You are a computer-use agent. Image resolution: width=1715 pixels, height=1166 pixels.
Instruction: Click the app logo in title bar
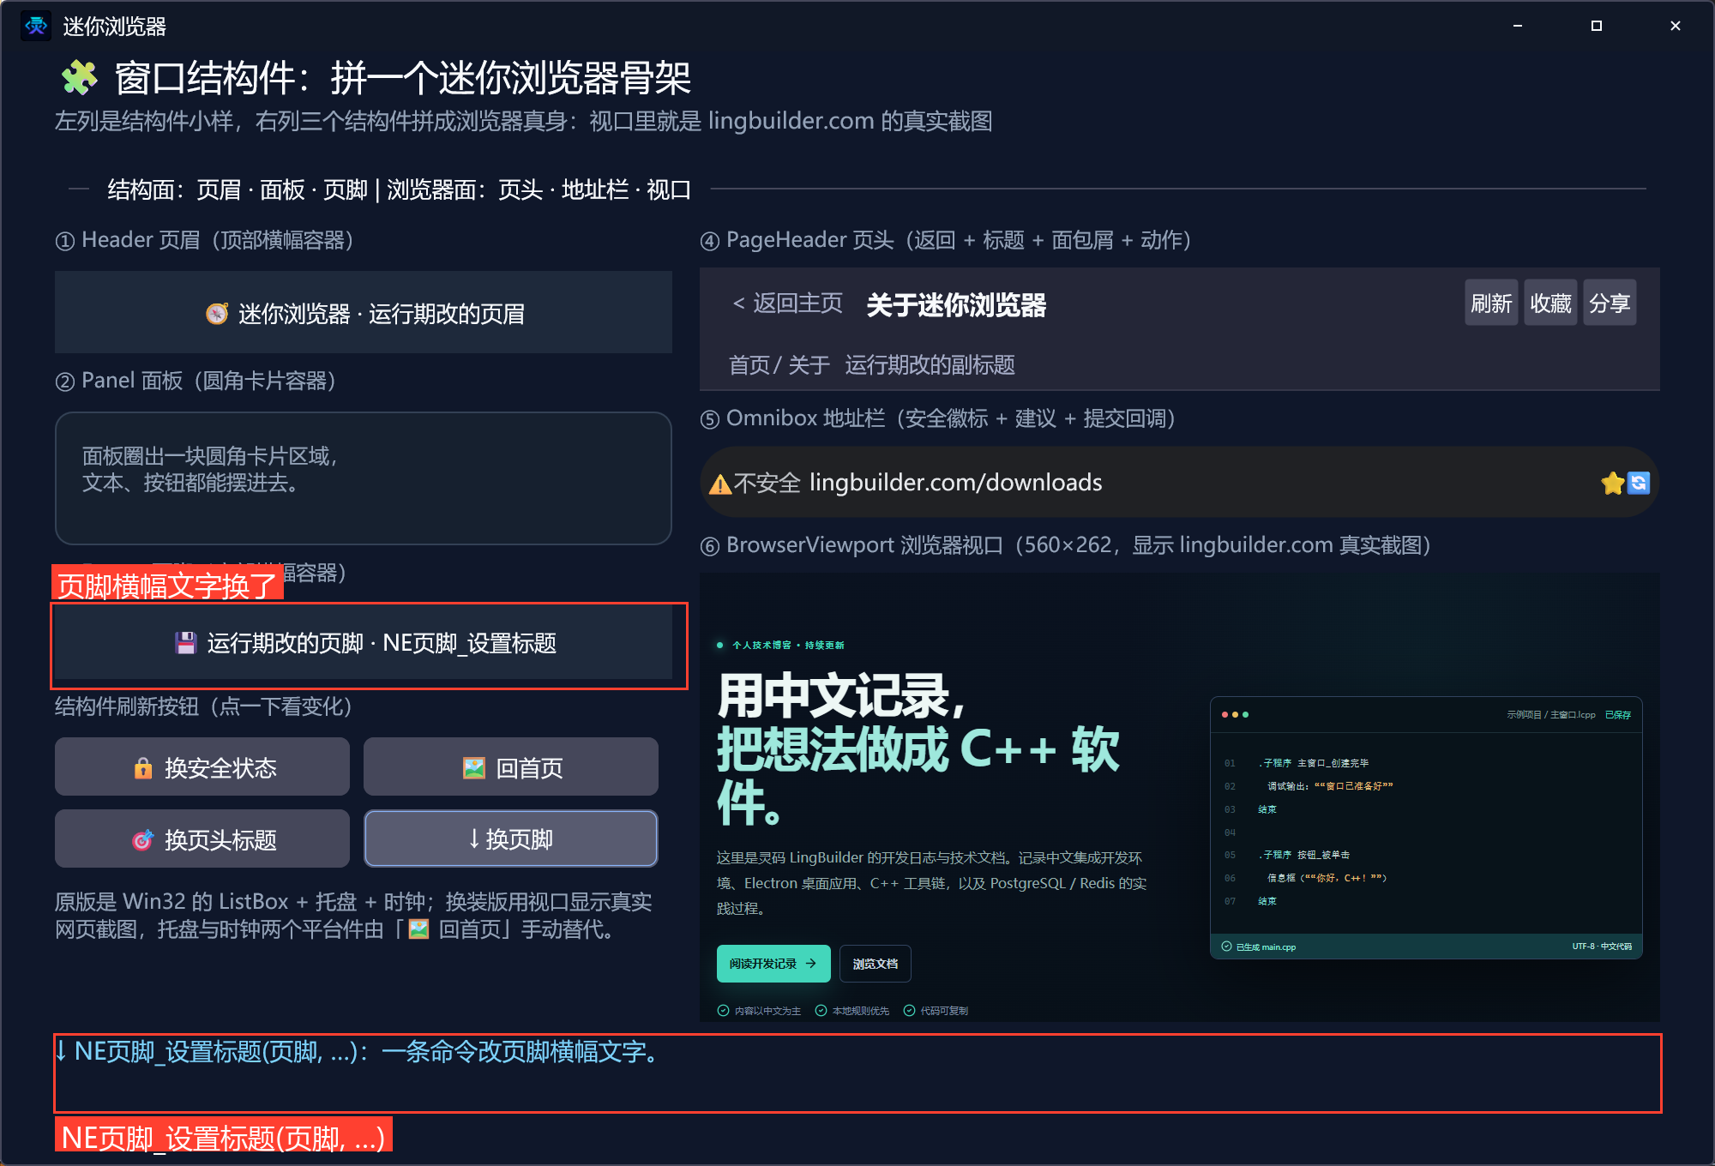36,26
